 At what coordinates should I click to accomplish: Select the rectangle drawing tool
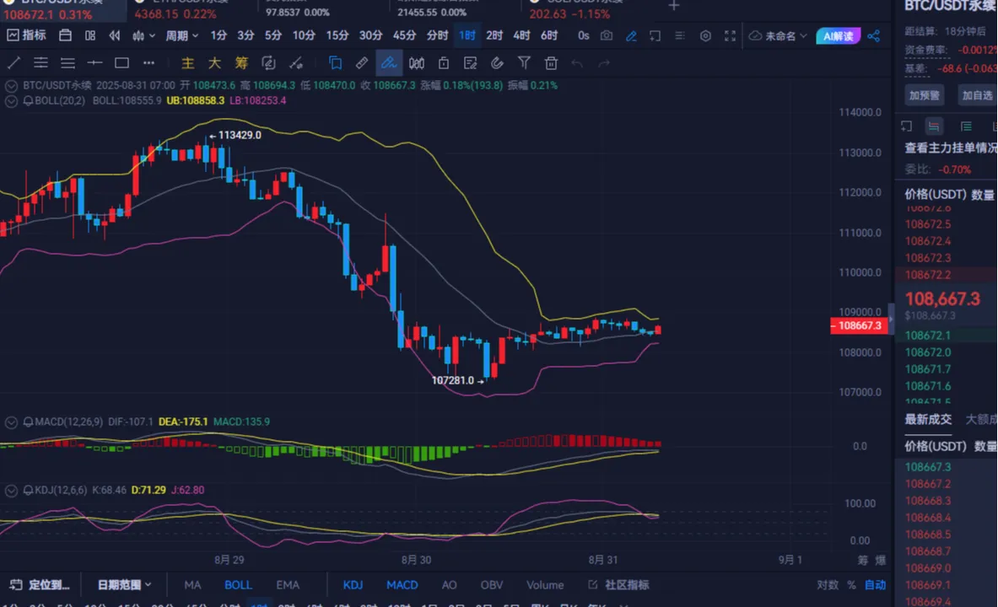pos(121,63)
